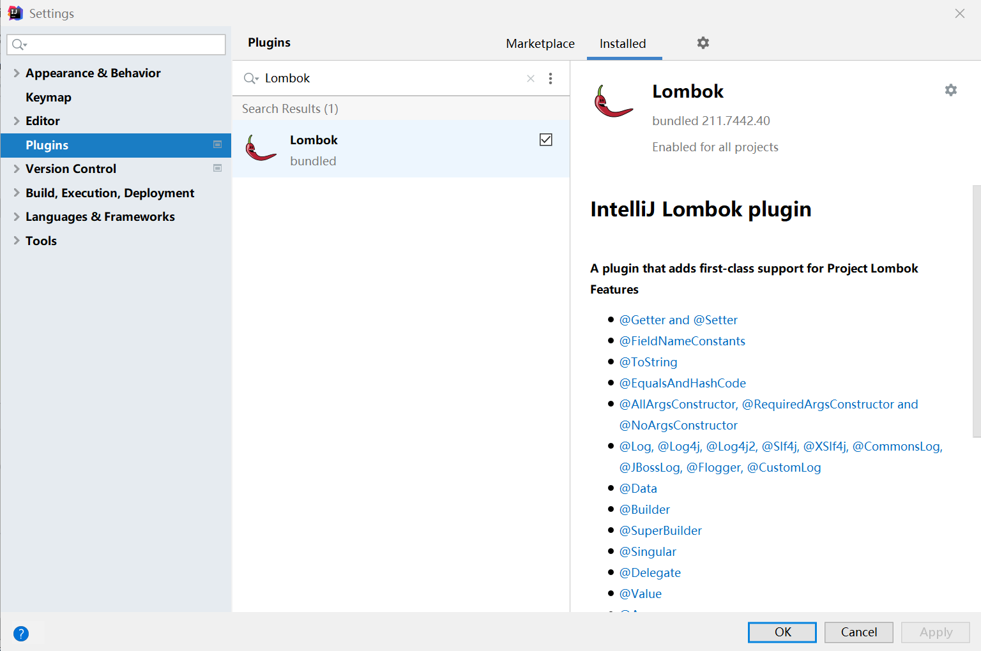Click the settings search magnifier icon
The width and height of the screenshot is (981, 651).
click(19, 45)
